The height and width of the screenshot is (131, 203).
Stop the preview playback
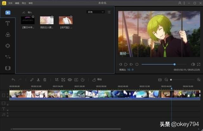pyautogui.click(x=137, y=64)
